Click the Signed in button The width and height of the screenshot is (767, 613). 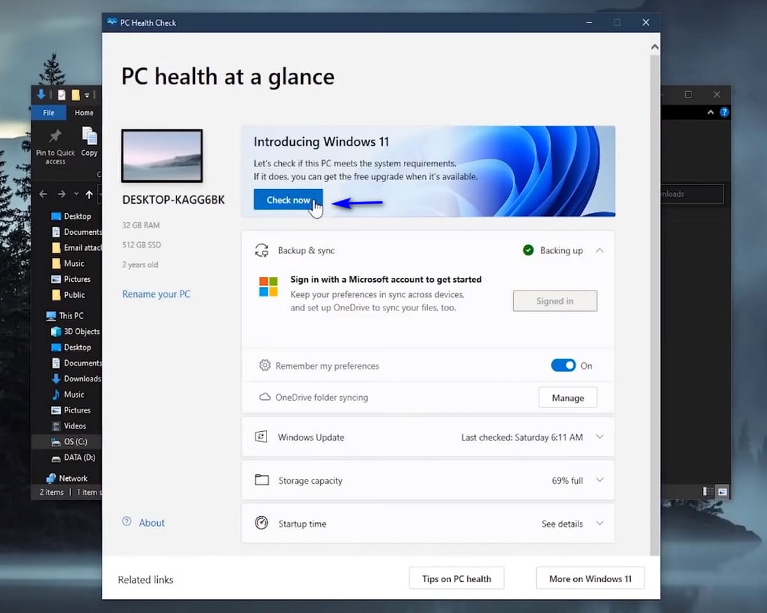(x=555, y=301)
